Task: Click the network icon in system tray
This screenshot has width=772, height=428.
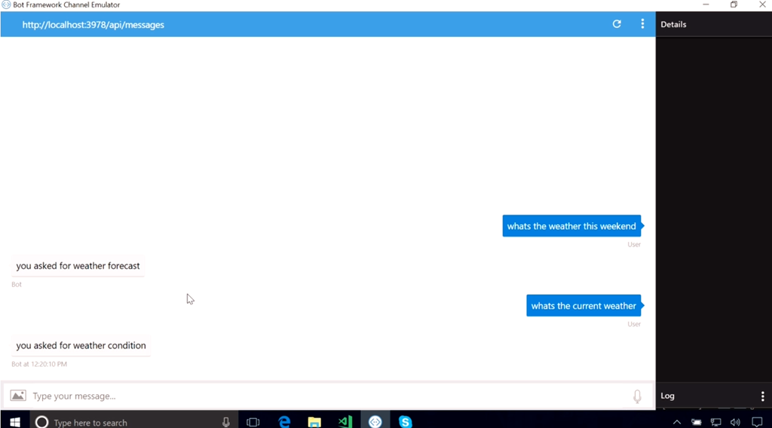Action: pos(716,422)
